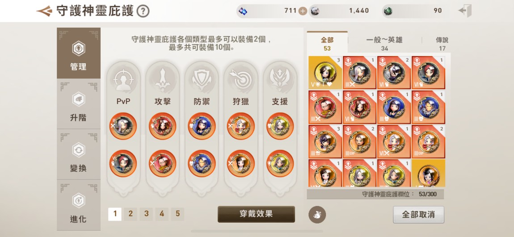The image size is (514, 237).
Task: Open the 管理 sidebar tab
Action: click(x=79, y=53)
